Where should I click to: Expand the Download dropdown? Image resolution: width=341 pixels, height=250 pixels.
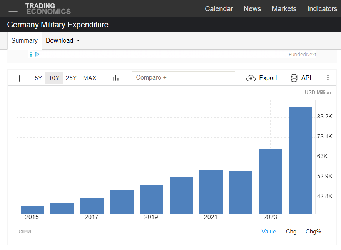tap(62, 40)
